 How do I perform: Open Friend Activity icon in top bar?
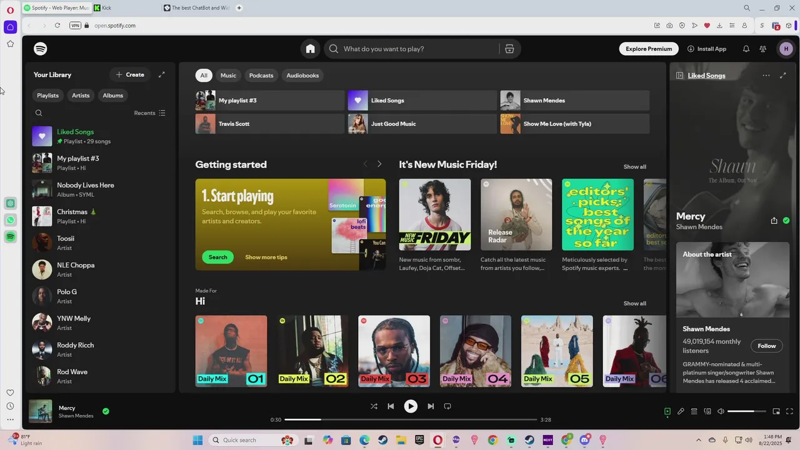coord(763,49)
